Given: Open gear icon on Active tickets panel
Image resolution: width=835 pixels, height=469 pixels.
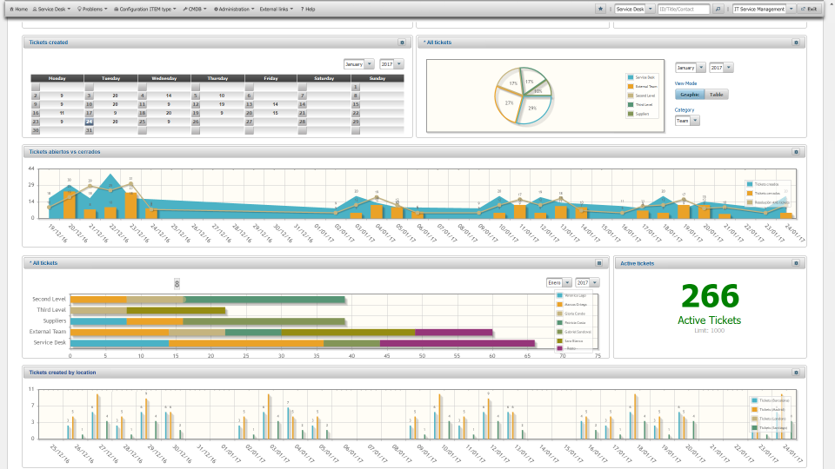Looking at the screenshot, I should pos(796,262).
